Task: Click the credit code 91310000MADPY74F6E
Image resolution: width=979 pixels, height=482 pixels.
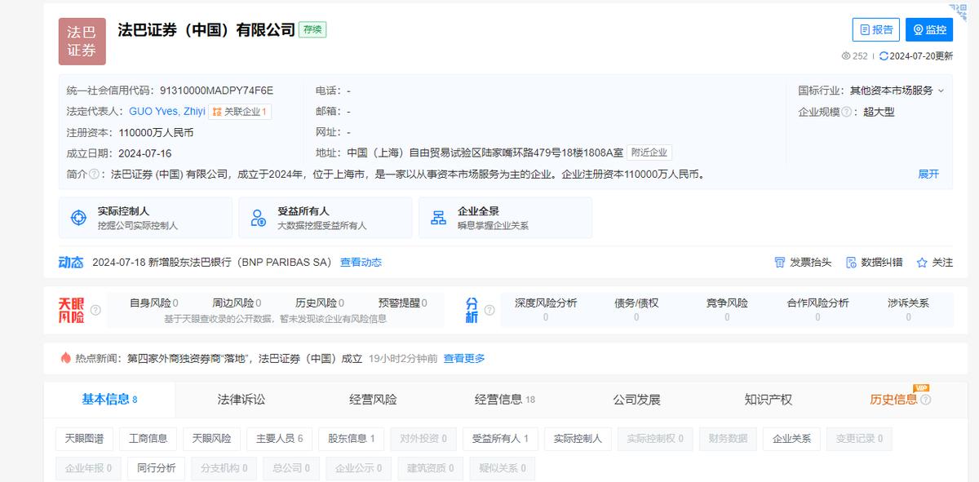Action: click(x=217, y=91)
